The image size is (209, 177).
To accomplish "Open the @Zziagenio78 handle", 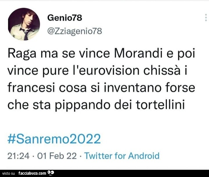I will (x=75, y=31).
